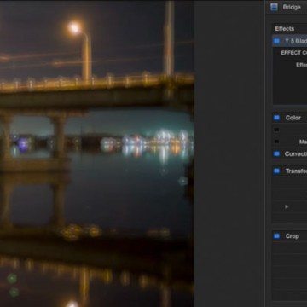
Task: Click the street lamp glow in viewer image
Action: pos(75,28)
